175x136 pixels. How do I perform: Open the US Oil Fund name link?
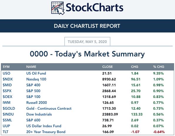coord(36,73)
